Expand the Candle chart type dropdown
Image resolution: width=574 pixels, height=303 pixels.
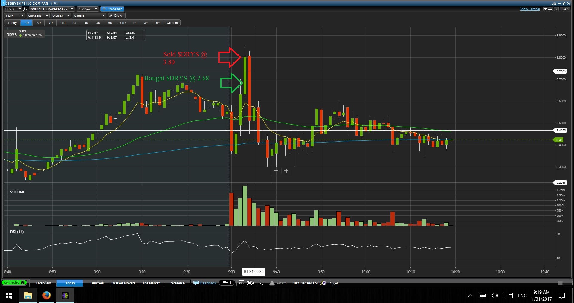pos(89,16)
